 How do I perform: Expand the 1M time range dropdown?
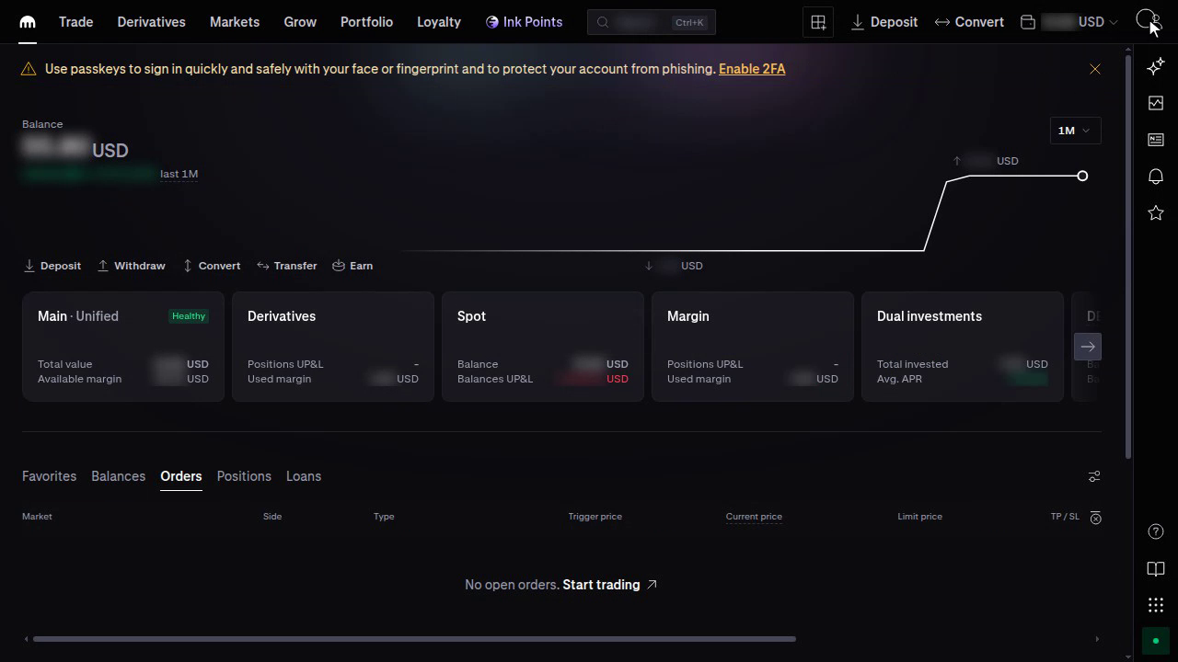point(1075,131)
